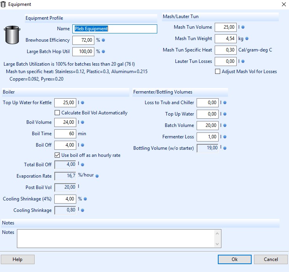Click the blue dot beside Evaporation Rate
Image resolution: width=289 pixels, height=272 pixels.
pyautogui.click(x=97, y=176)
